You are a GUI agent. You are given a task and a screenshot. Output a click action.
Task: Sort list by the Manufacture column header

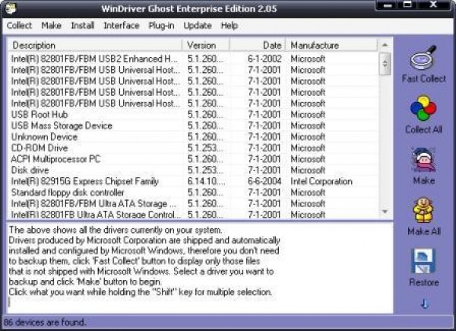tap(331, 46)
